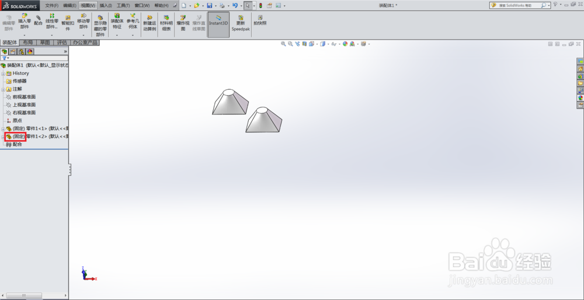Click the Undo arrow icon
The image size is (584, 300).
(x=235, y=6)
